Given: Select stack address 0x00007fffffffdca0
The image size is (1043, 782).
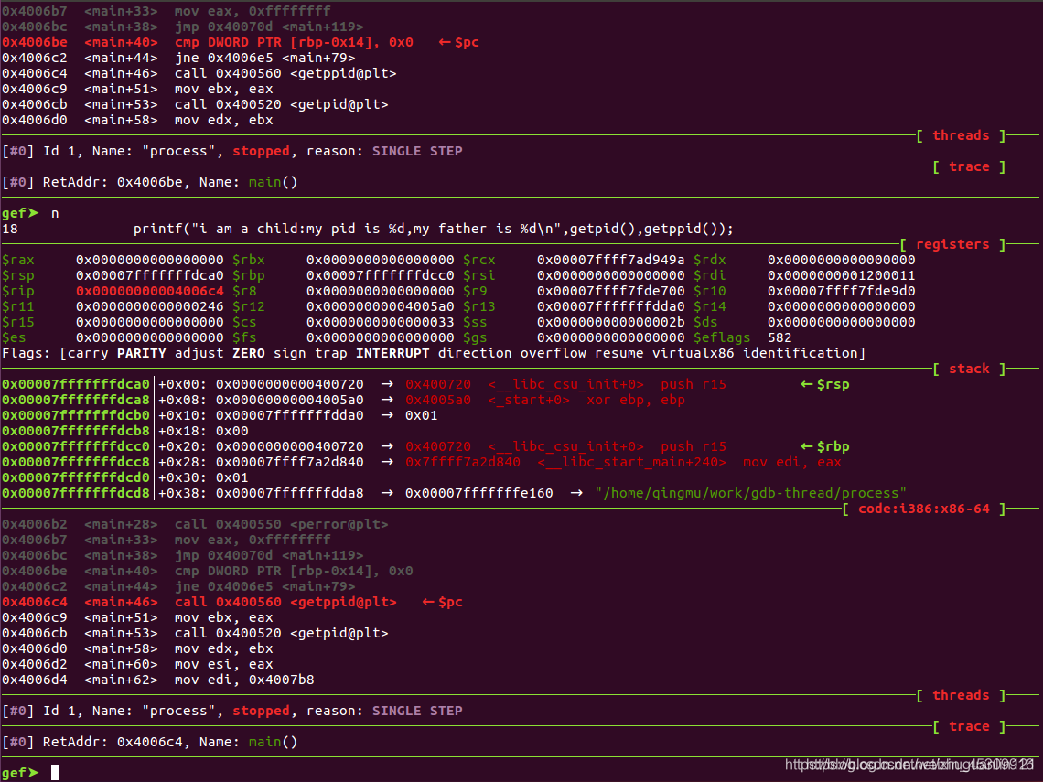Looking at the screenshot, I should (76, 384).
